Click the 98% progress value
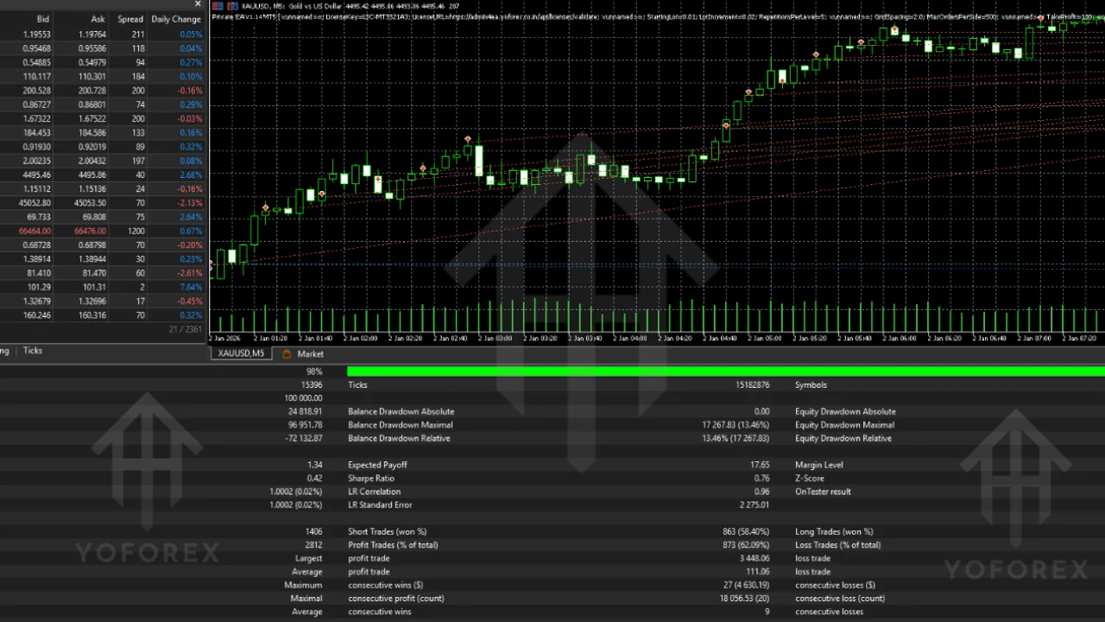The width and height of the screenshot is (1105, 622). 314,371
